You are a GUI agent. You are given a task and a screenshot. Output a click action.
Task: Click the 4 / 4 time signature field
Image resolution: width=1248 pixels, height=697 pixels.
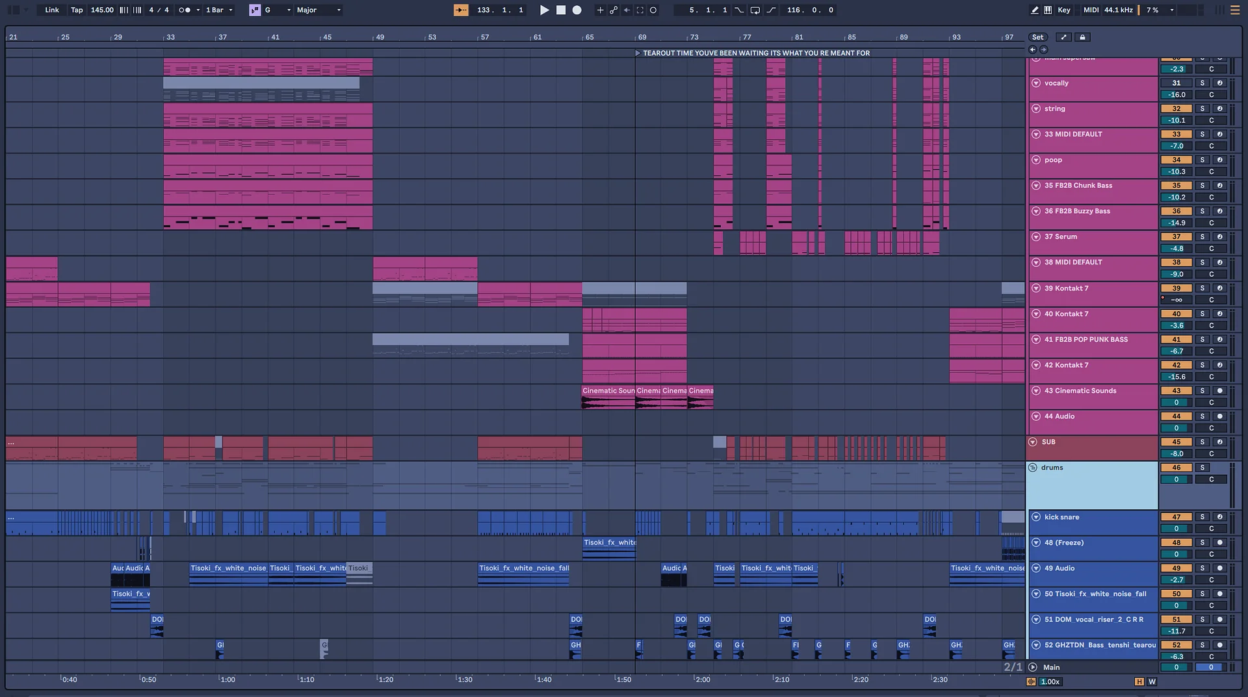point(159,10)
